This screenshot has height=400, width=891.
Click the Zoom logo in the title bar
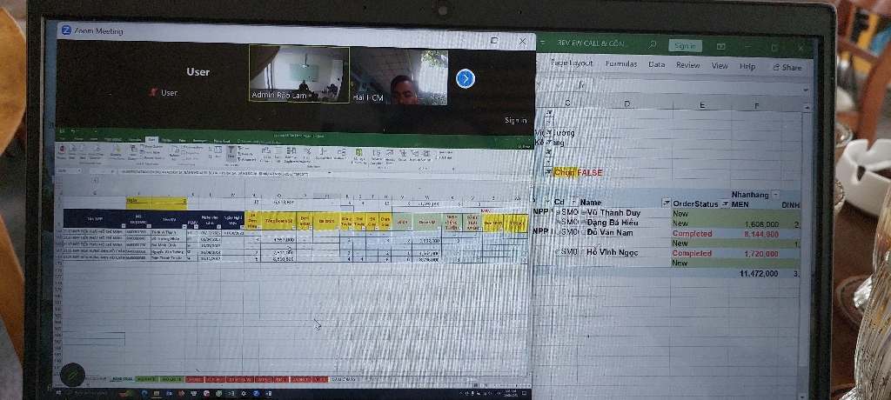click(65, 30)
